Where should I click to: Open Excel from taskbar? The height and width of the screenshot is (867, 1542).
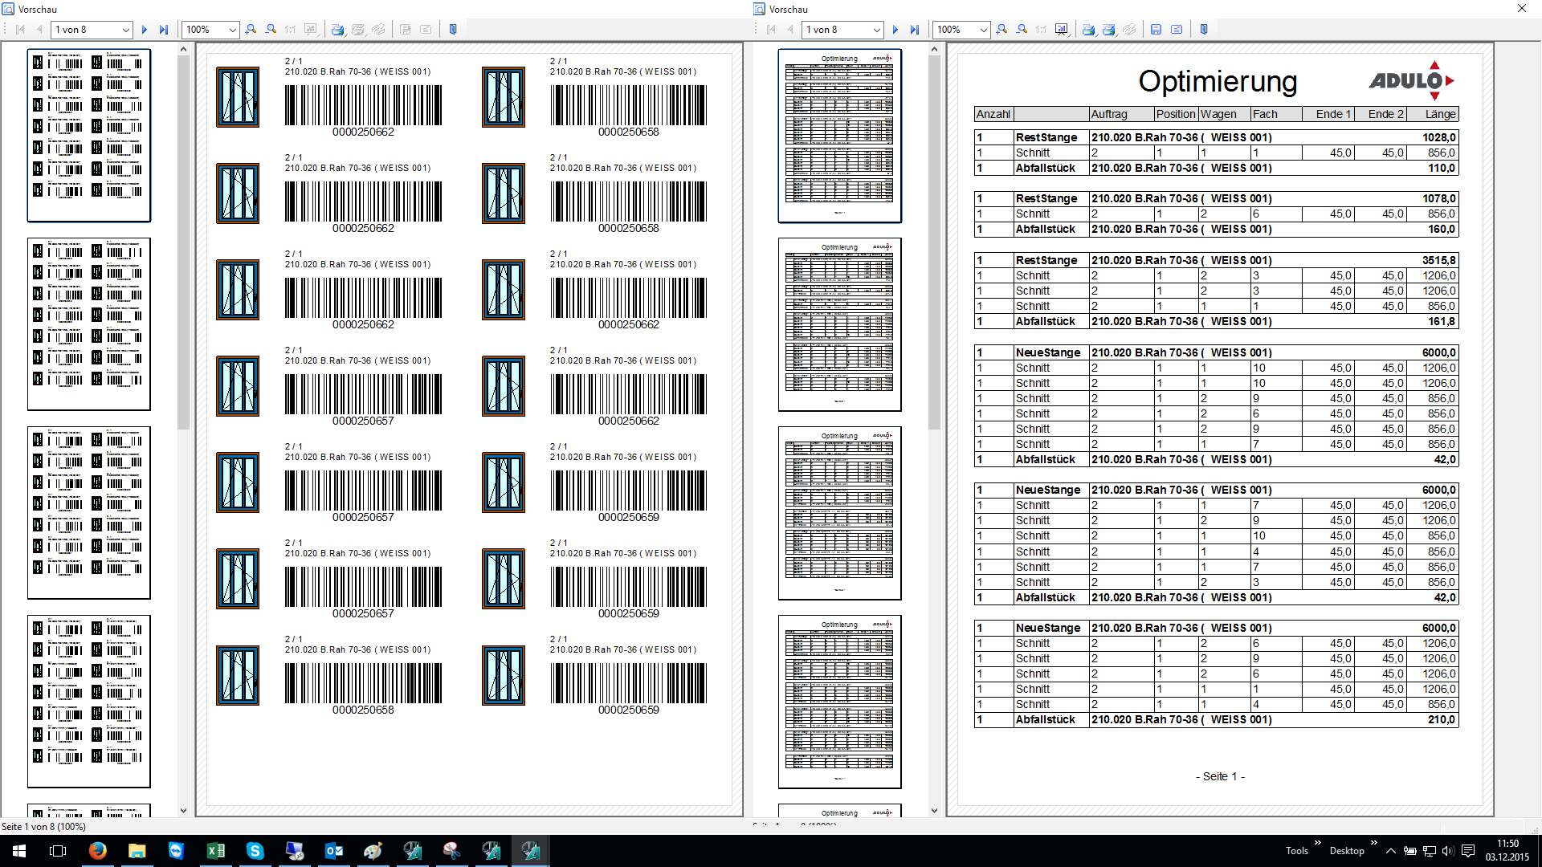[215, 851]
